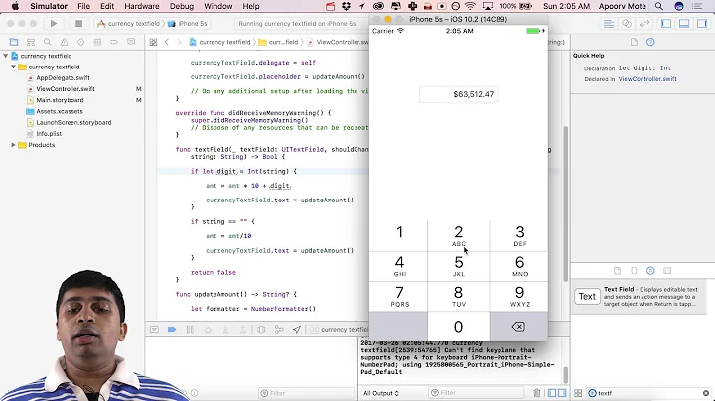
Task: Open Spotlight search in the menu bar
Action: 659,6
